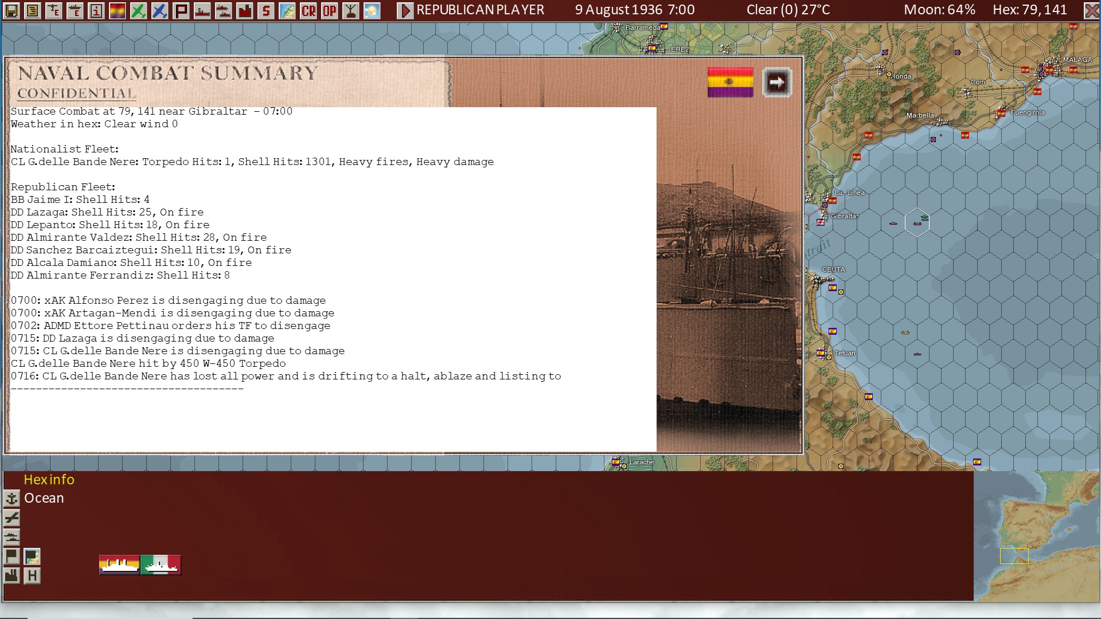The height and width of the screenshot is (619, 1101).
Task: Select the blue enemy aircraft icon
Action: tap(159, 10)
